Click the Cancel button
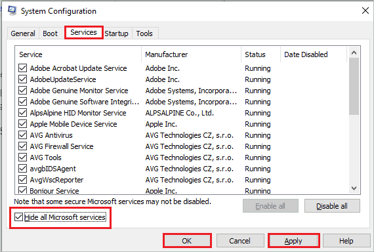This screenshot has height=252, width=374. (x=240, y=241)
